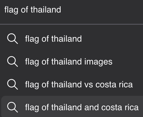Place cursor after 'thailand' in the search box

61,10
